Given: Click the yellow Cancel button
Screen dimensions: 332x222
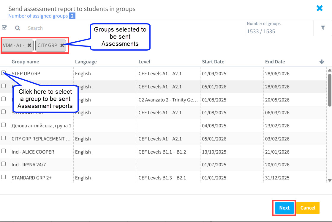Looking at the screenshot, I should (308, 208).
